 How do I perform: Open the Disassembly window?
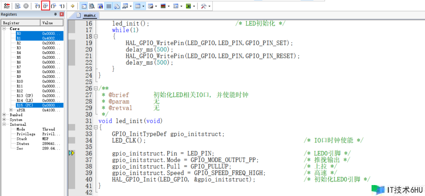pyautogui.click(x=92, y=6)
